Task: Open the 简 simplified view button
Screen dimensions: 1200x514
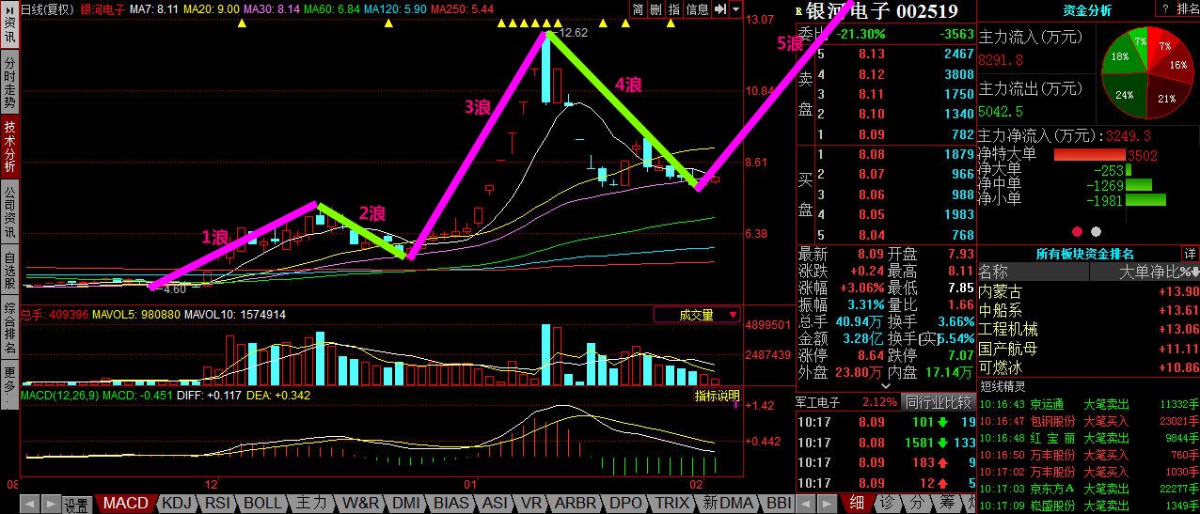Action: (x=639, y=9)
